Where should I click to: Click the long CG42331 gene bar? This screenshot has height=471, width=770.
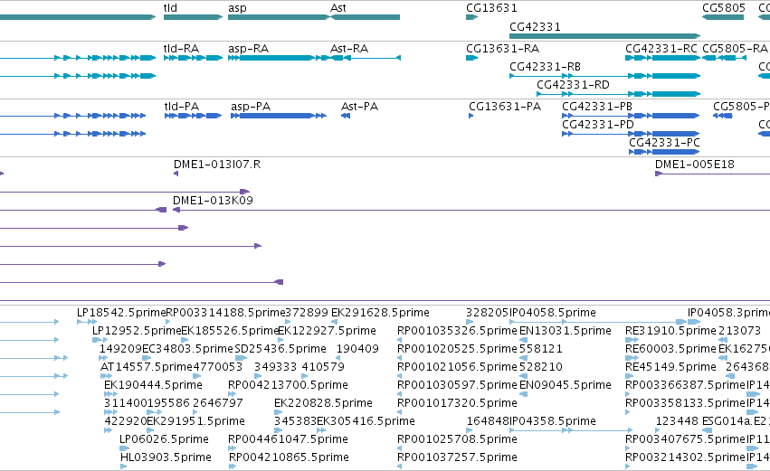click(x=605, y=36)
